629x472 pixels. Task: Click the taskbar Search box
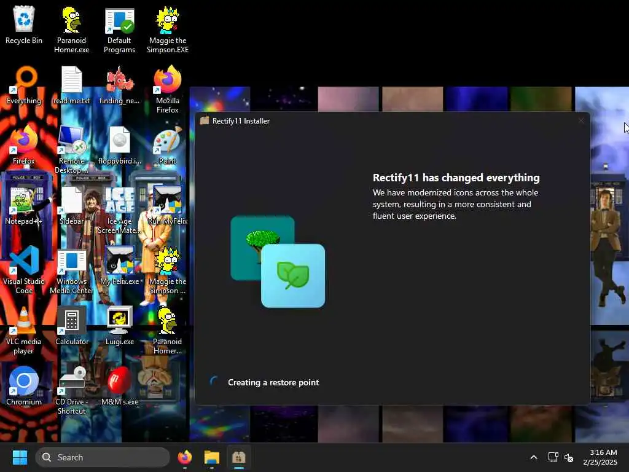point(103,457)
